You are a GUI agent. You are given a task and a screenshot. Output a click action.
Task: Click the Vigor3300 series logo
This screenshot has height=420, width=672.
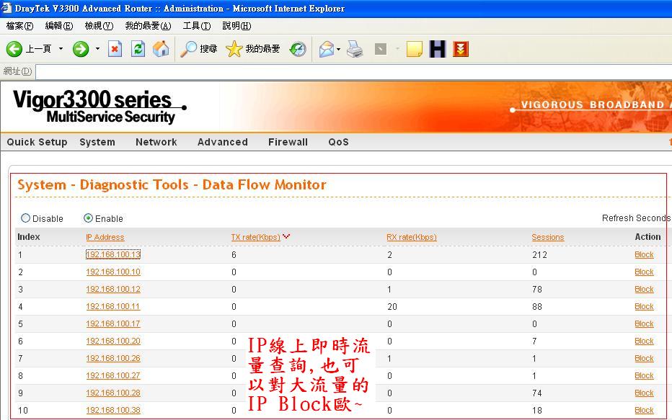point(100,106)
